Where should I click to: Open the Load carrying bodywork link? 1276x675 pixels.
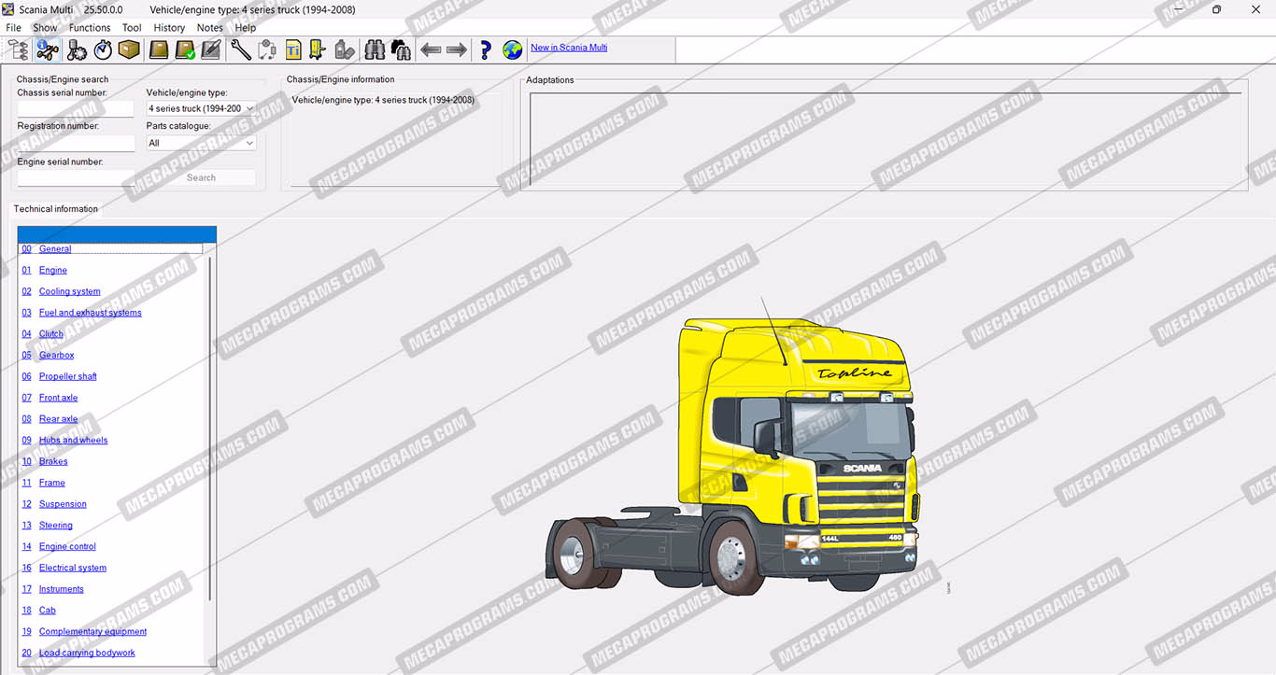pos(88,654)
